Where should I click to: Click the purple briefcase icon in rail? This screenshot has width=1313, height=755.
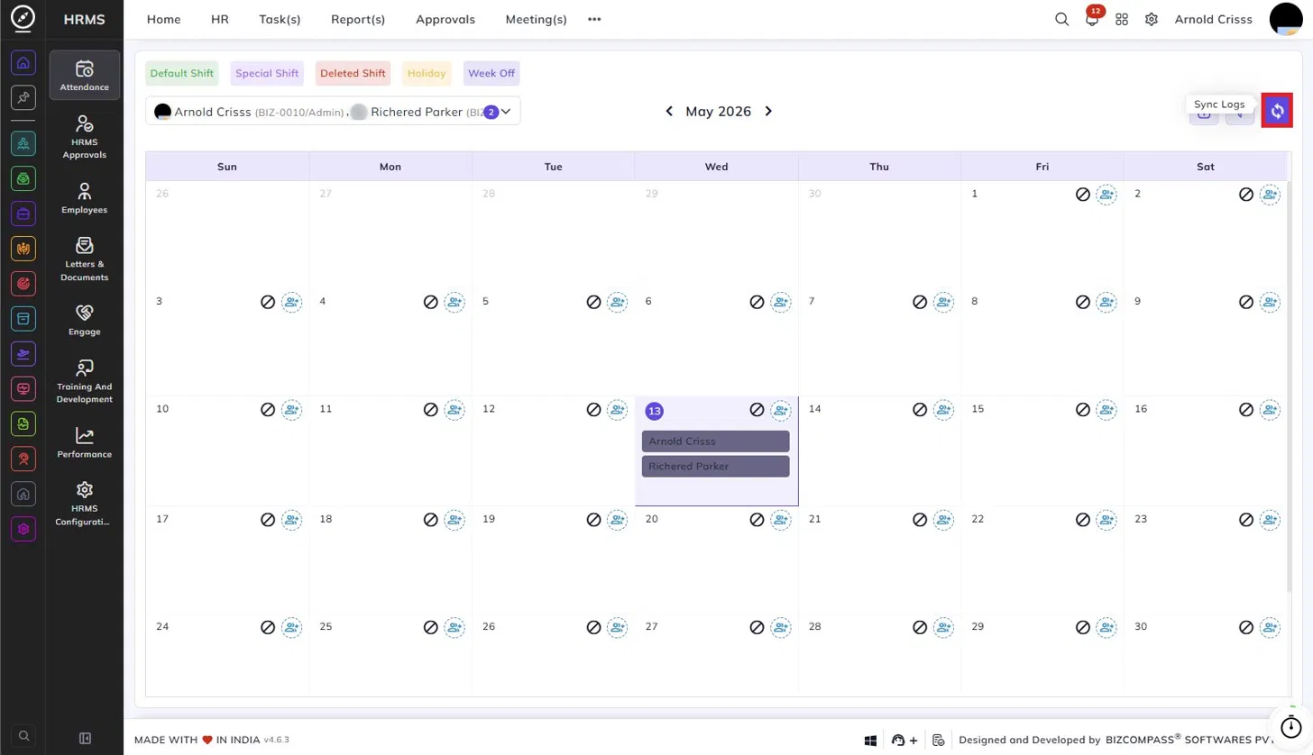(x=23, y=214)
